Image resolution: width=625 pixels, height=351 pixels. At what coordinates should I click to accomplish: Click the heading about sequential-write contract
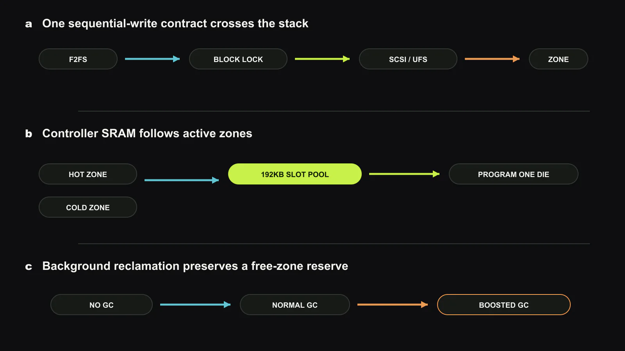tap(175, 23)
